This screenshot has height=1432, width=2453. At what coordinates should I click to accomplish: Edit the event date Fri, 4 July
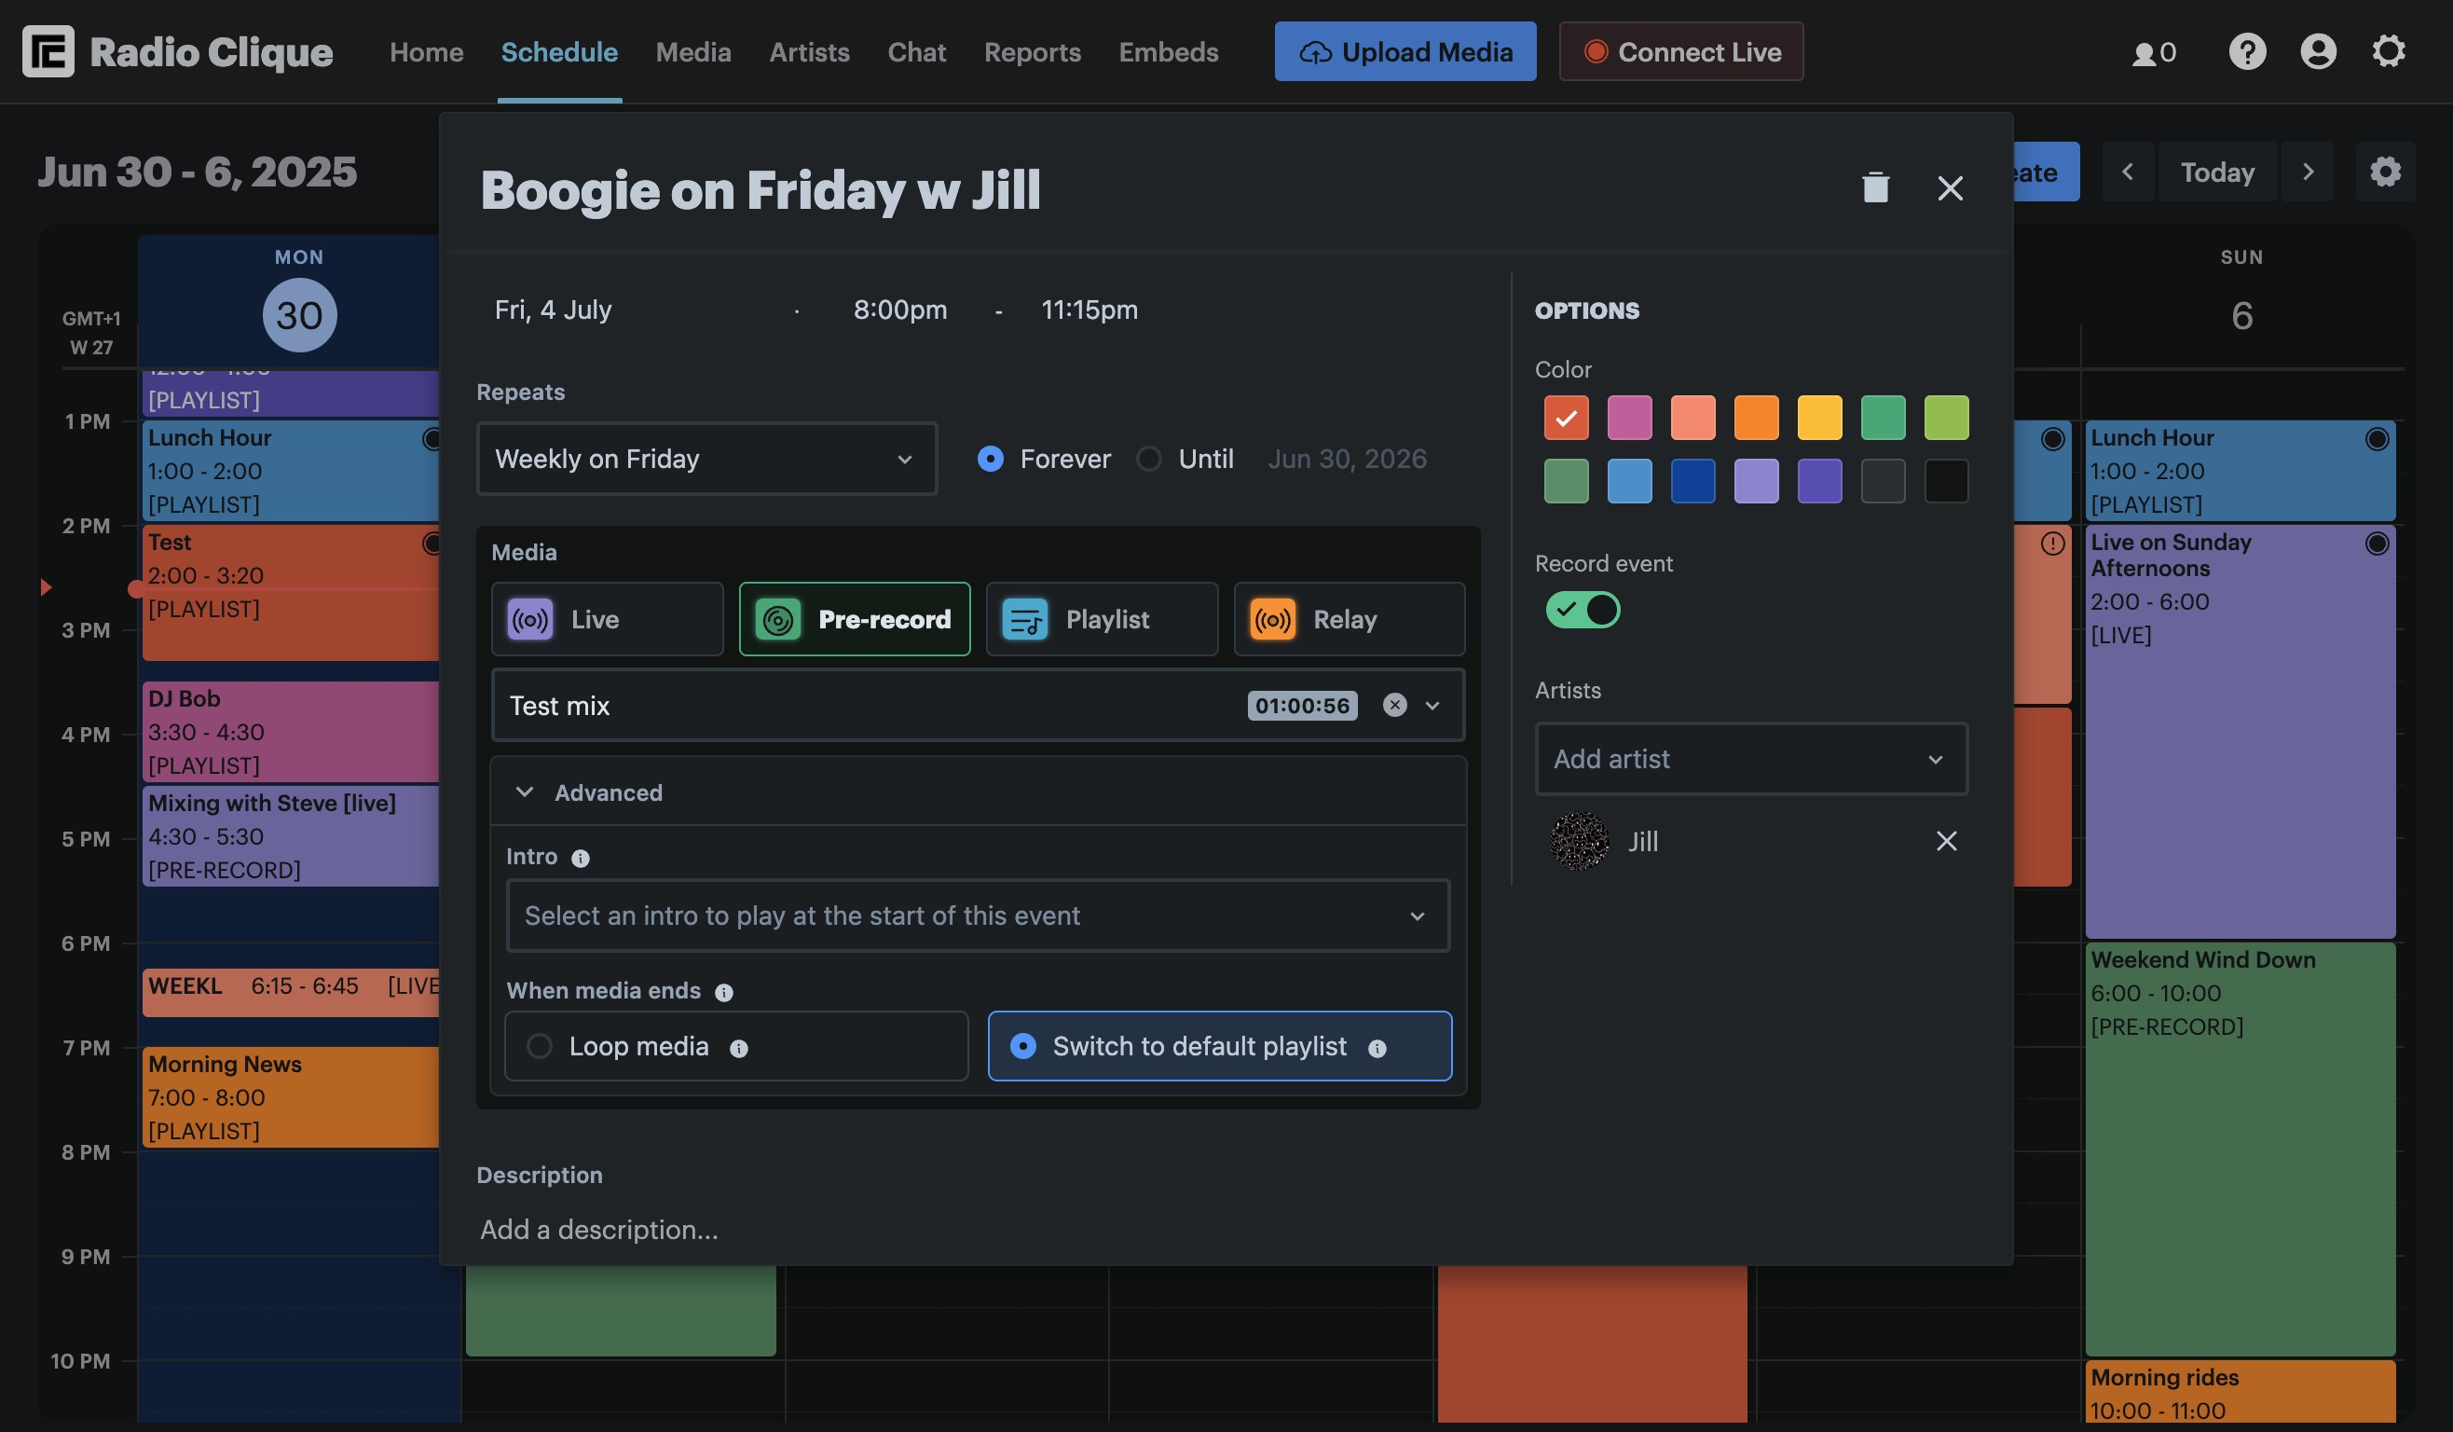553,310
